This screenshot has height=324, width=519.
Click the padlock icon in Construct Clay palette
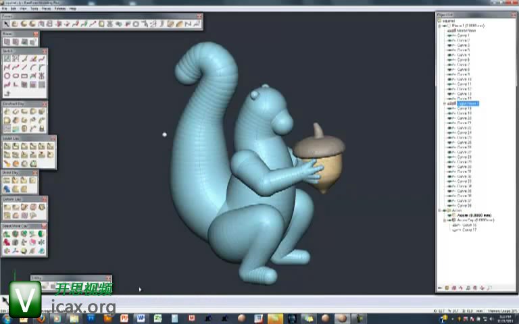pos(41,128)
